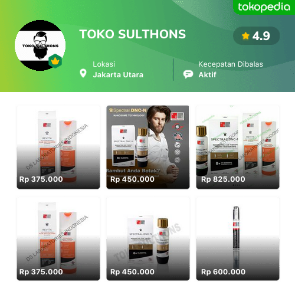Click the Rp 600.000 price label
295x295 pixels.
coord(223,272)
